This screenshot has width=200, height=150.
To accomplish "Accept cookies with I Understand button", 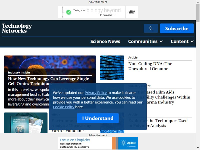I will [x=98, y=118].
